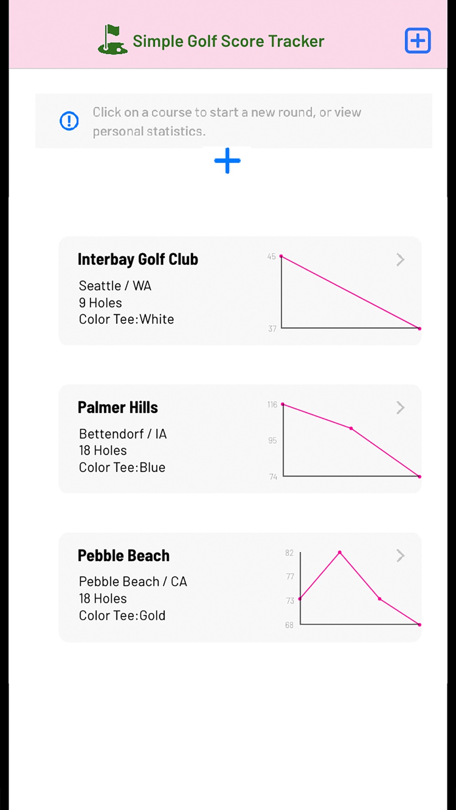
Task: Click the peak point on Pebble Beach graph
Action: [x=340, y=553]
